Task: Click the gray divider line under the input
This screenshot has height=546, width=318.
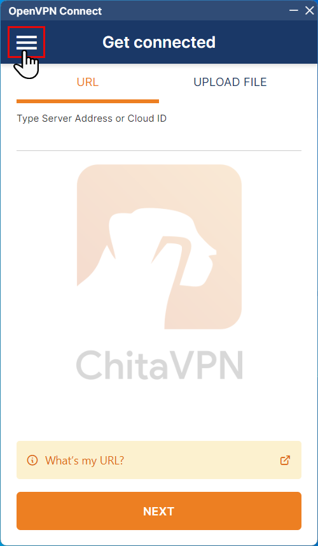Action: pyautogui.click(x=159, y=151)
